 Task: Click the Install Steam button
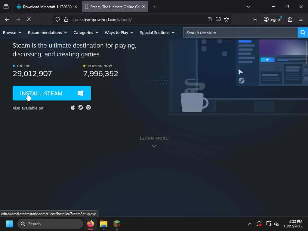[x=52, y=93]
